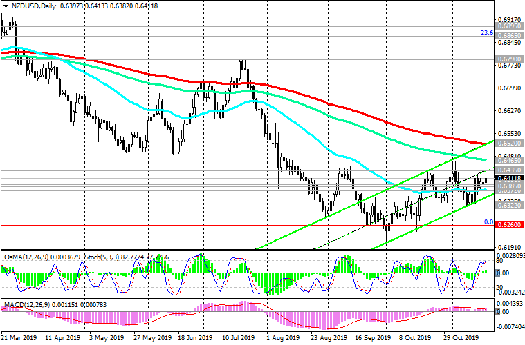Select the 29 Oct 2019 date label
This screenshot has width=525, height=345.
point(460,339)
